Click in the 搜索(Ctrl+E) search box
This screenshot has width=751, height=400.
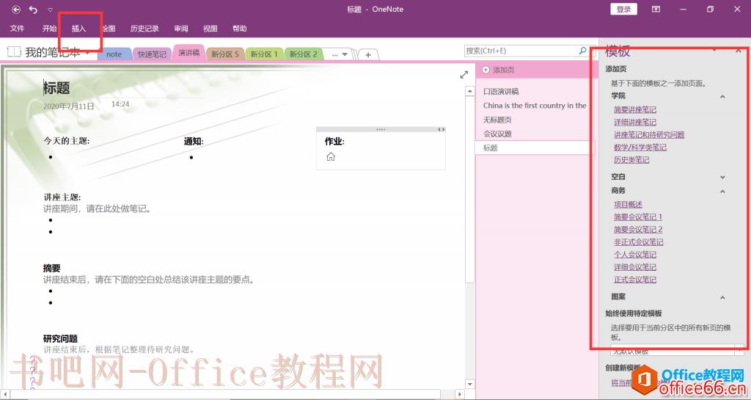521,51
